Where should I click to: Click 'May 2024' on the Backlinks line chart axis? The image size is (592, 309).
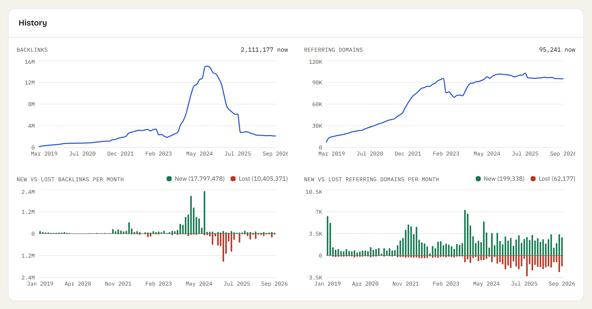click(x=199, y=154)
